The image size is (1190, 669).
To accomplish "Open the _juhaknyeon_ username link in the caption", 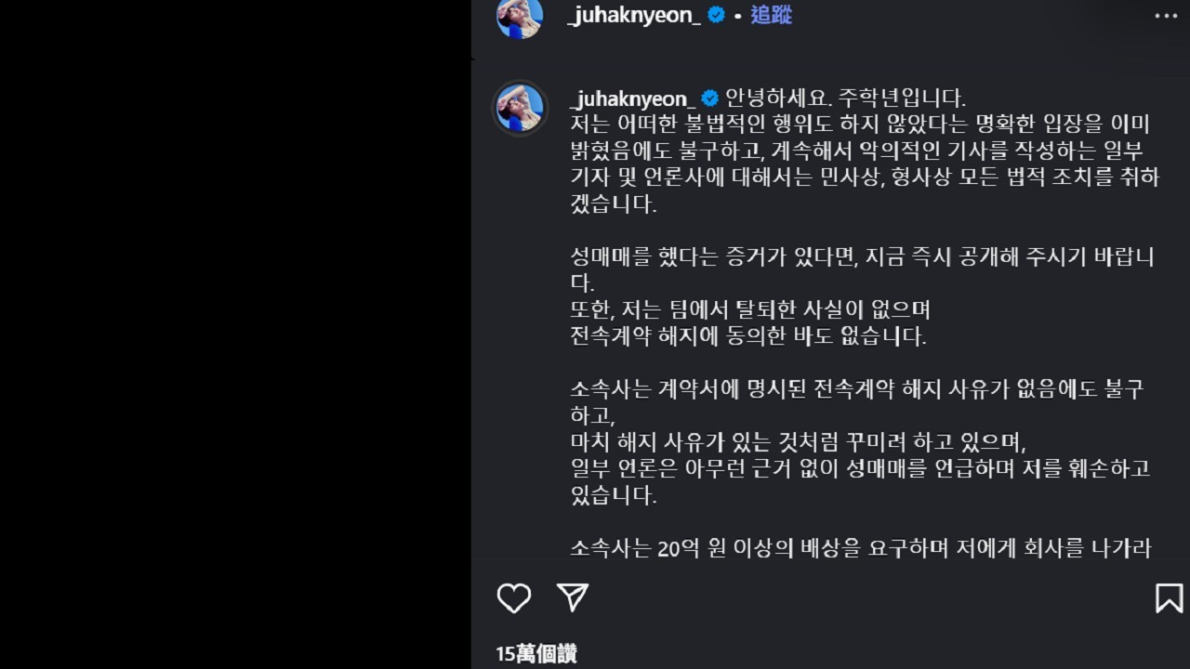I will [x=631, y=98].
